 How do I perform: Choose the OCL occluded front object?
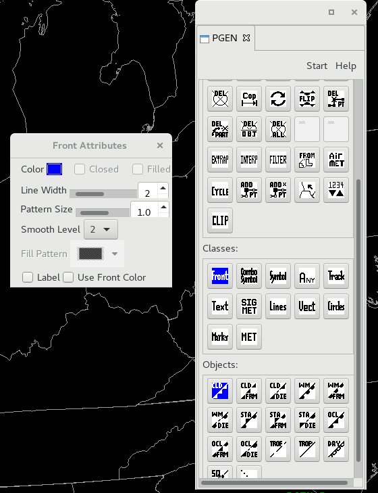(336, 420)
